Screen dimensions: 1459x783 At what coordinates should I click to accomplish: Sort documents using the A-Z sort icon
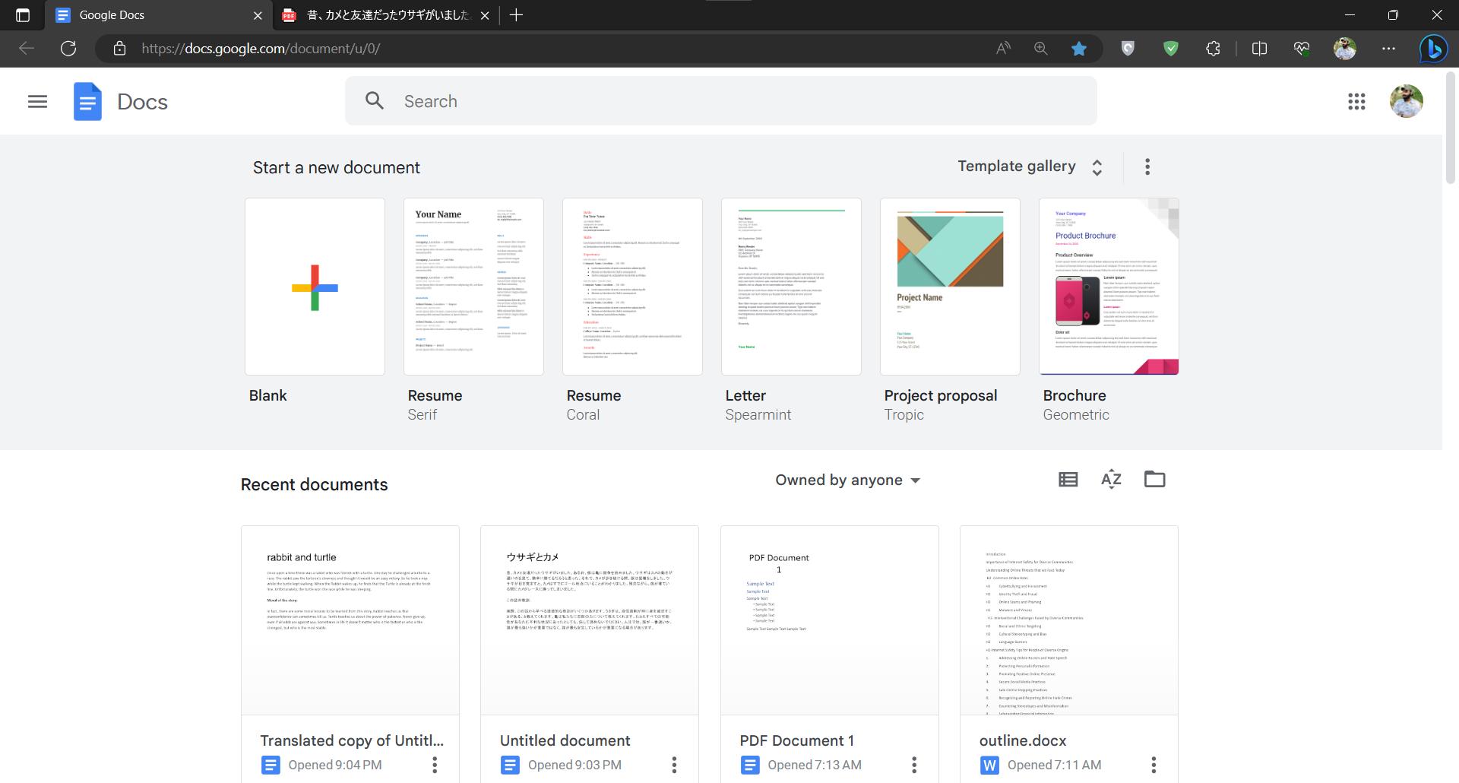[1111, 479]
